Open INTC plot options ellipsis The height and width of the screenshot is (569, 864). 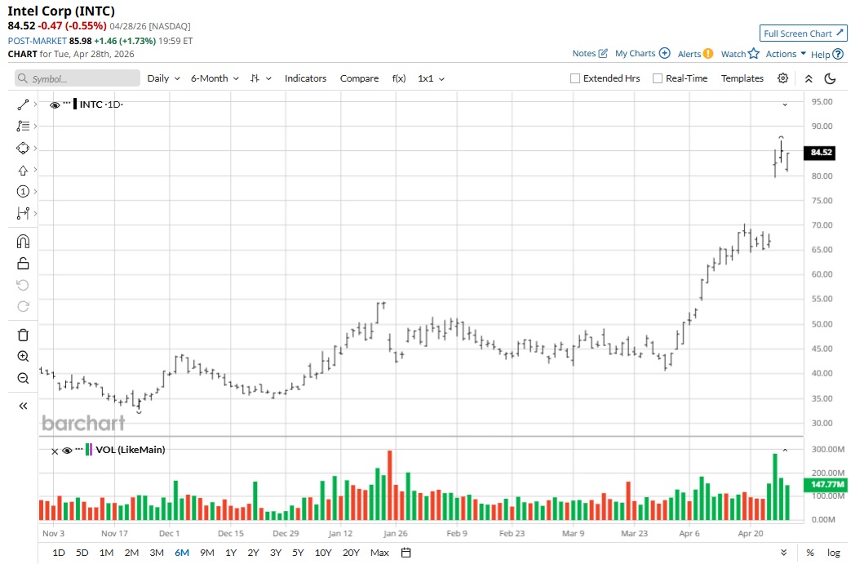(x=67, y=103)
